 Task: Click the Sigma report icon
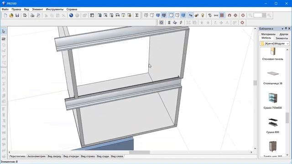pos(137,15)
